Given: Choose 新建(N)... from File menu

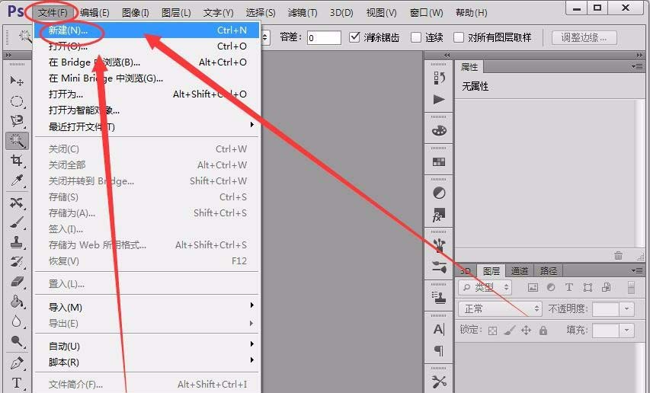Looking at the screenshot, I should (147, 30).
